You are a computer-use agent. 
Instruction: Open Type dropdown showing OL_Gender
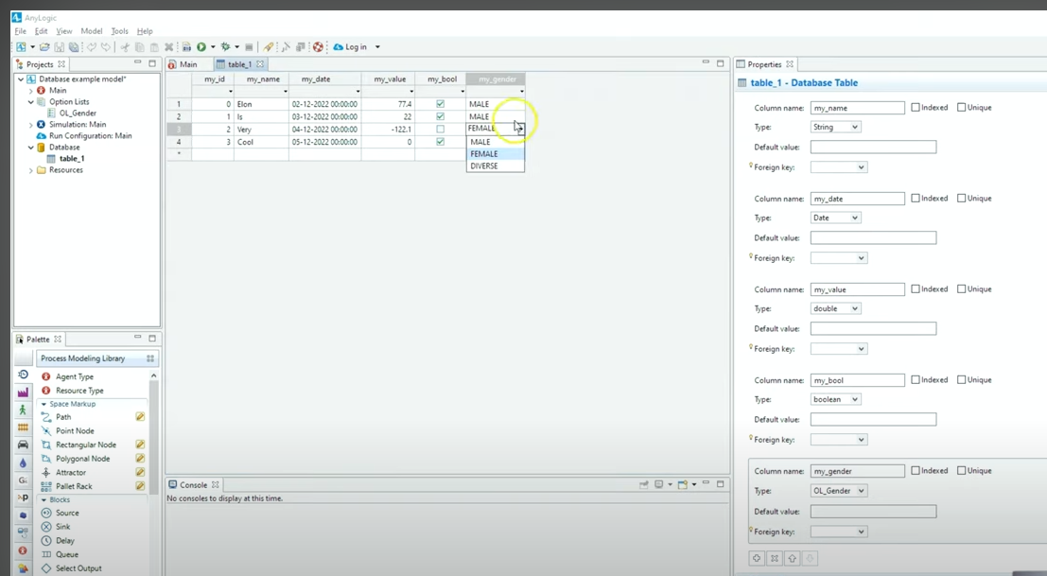pos(838,491)
